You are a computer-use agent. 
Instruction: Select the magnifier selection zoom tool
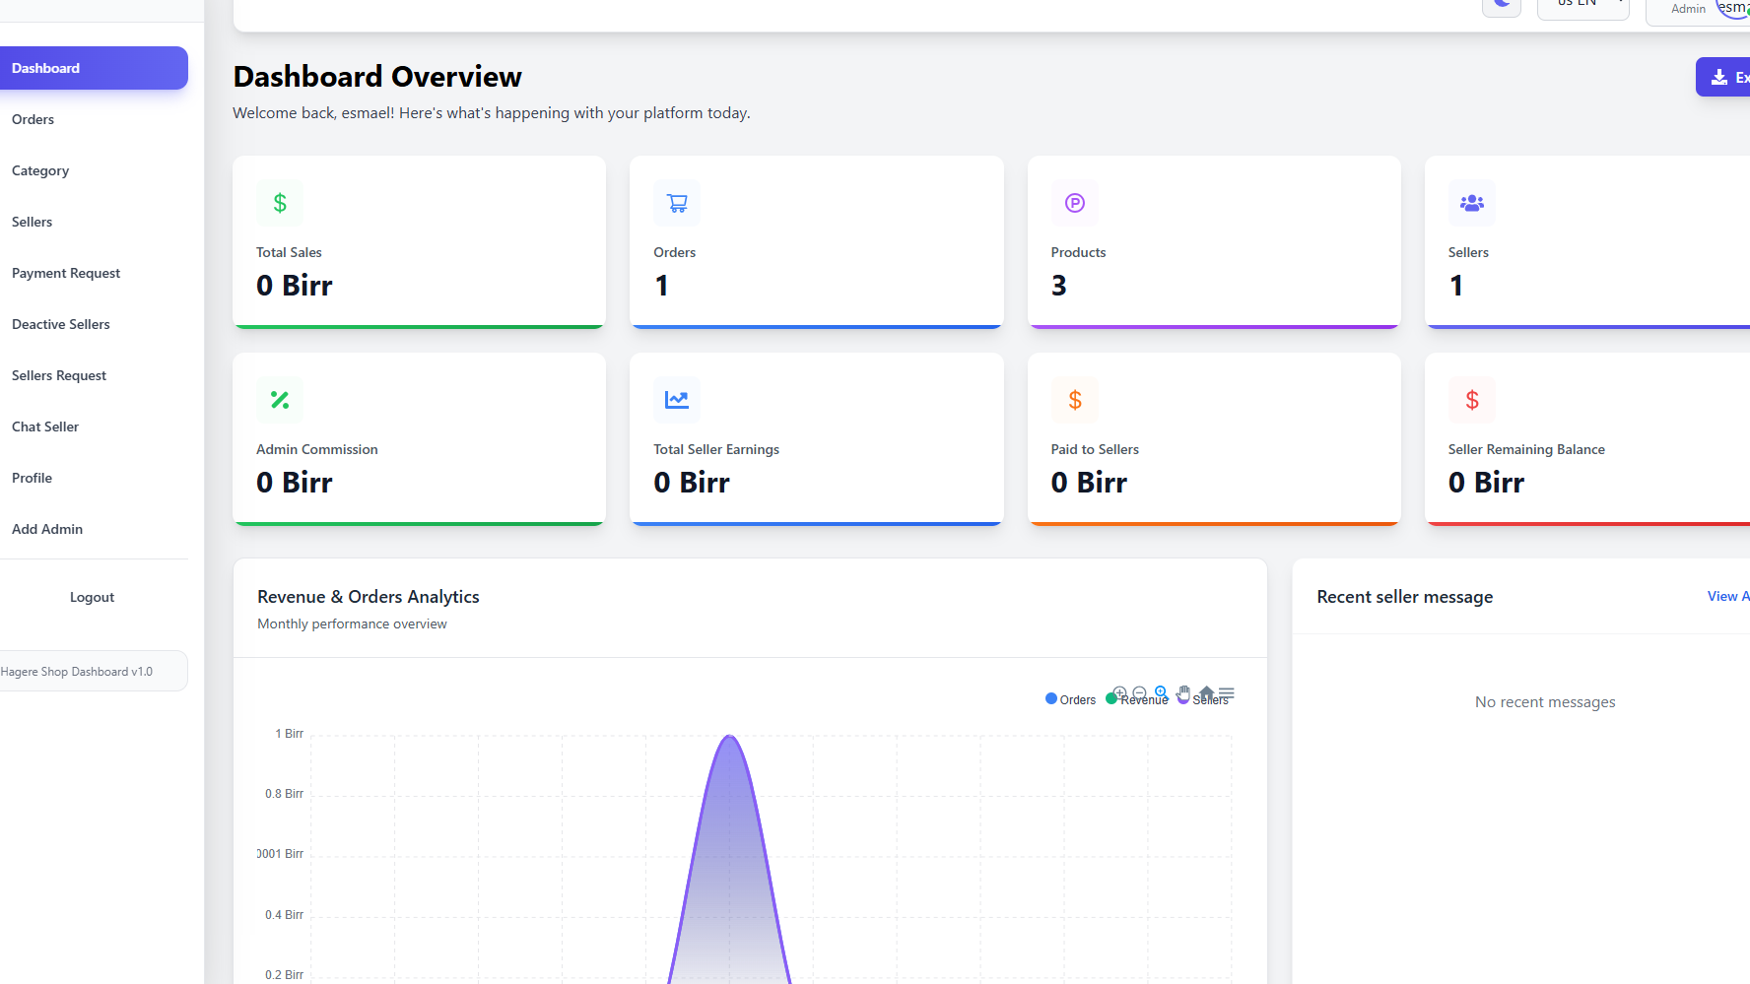pos(1161,692)
